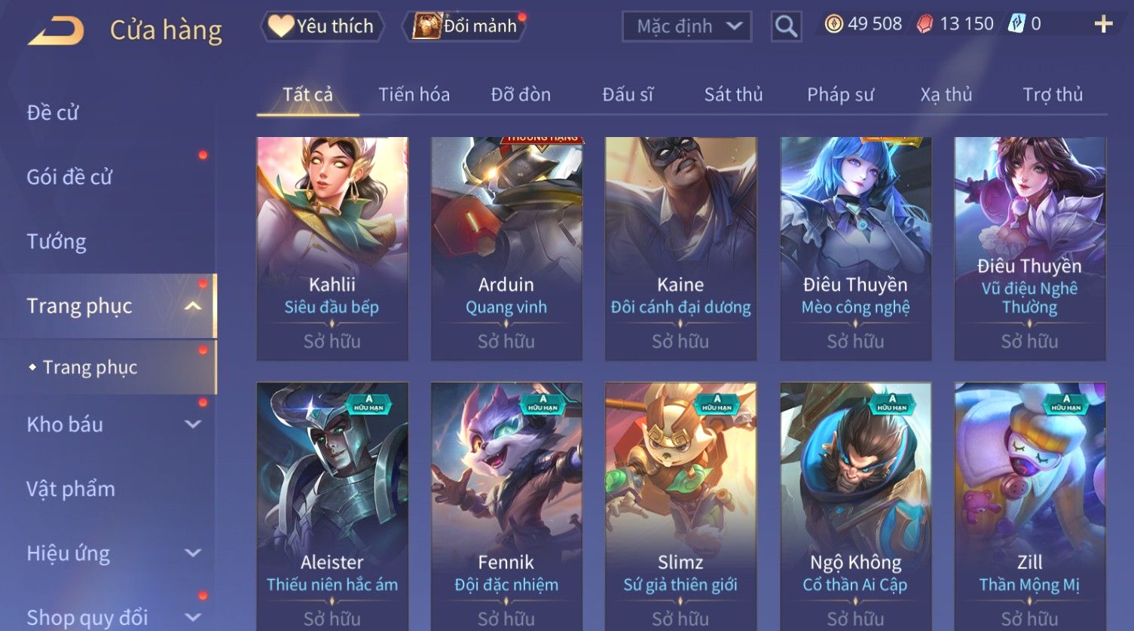Collapse the Trang phục sidebar section
This screenshot has height=631, width=1134.
193,306
